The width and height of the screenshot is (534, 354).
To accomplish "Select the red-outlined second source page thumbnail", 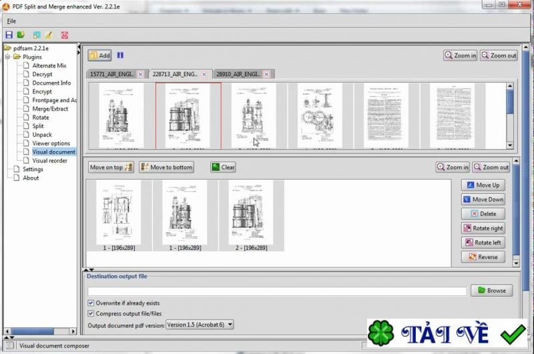I will 188,116.
